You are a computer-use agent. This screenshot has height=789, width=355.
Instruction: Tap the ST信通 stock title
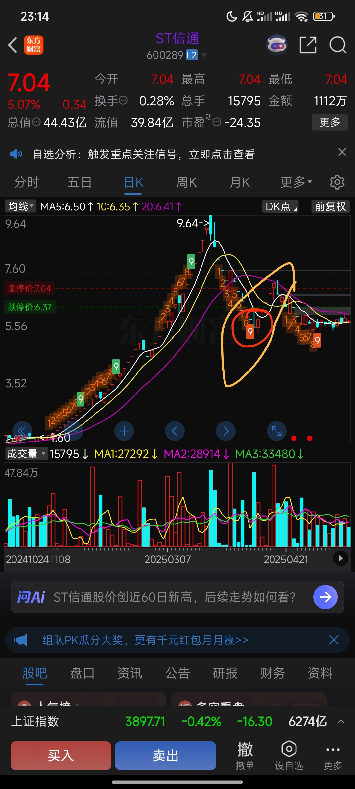177,38
